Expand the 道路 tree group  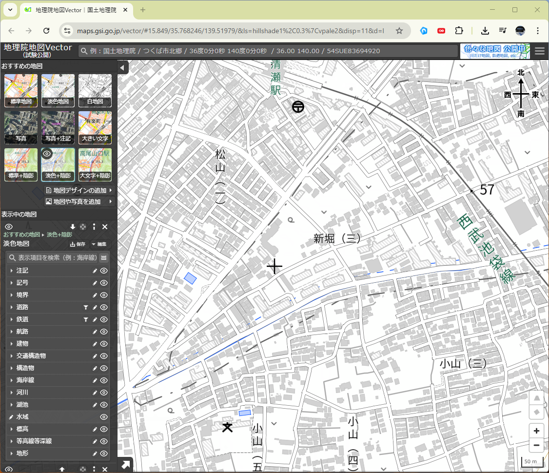pos(12,307)
